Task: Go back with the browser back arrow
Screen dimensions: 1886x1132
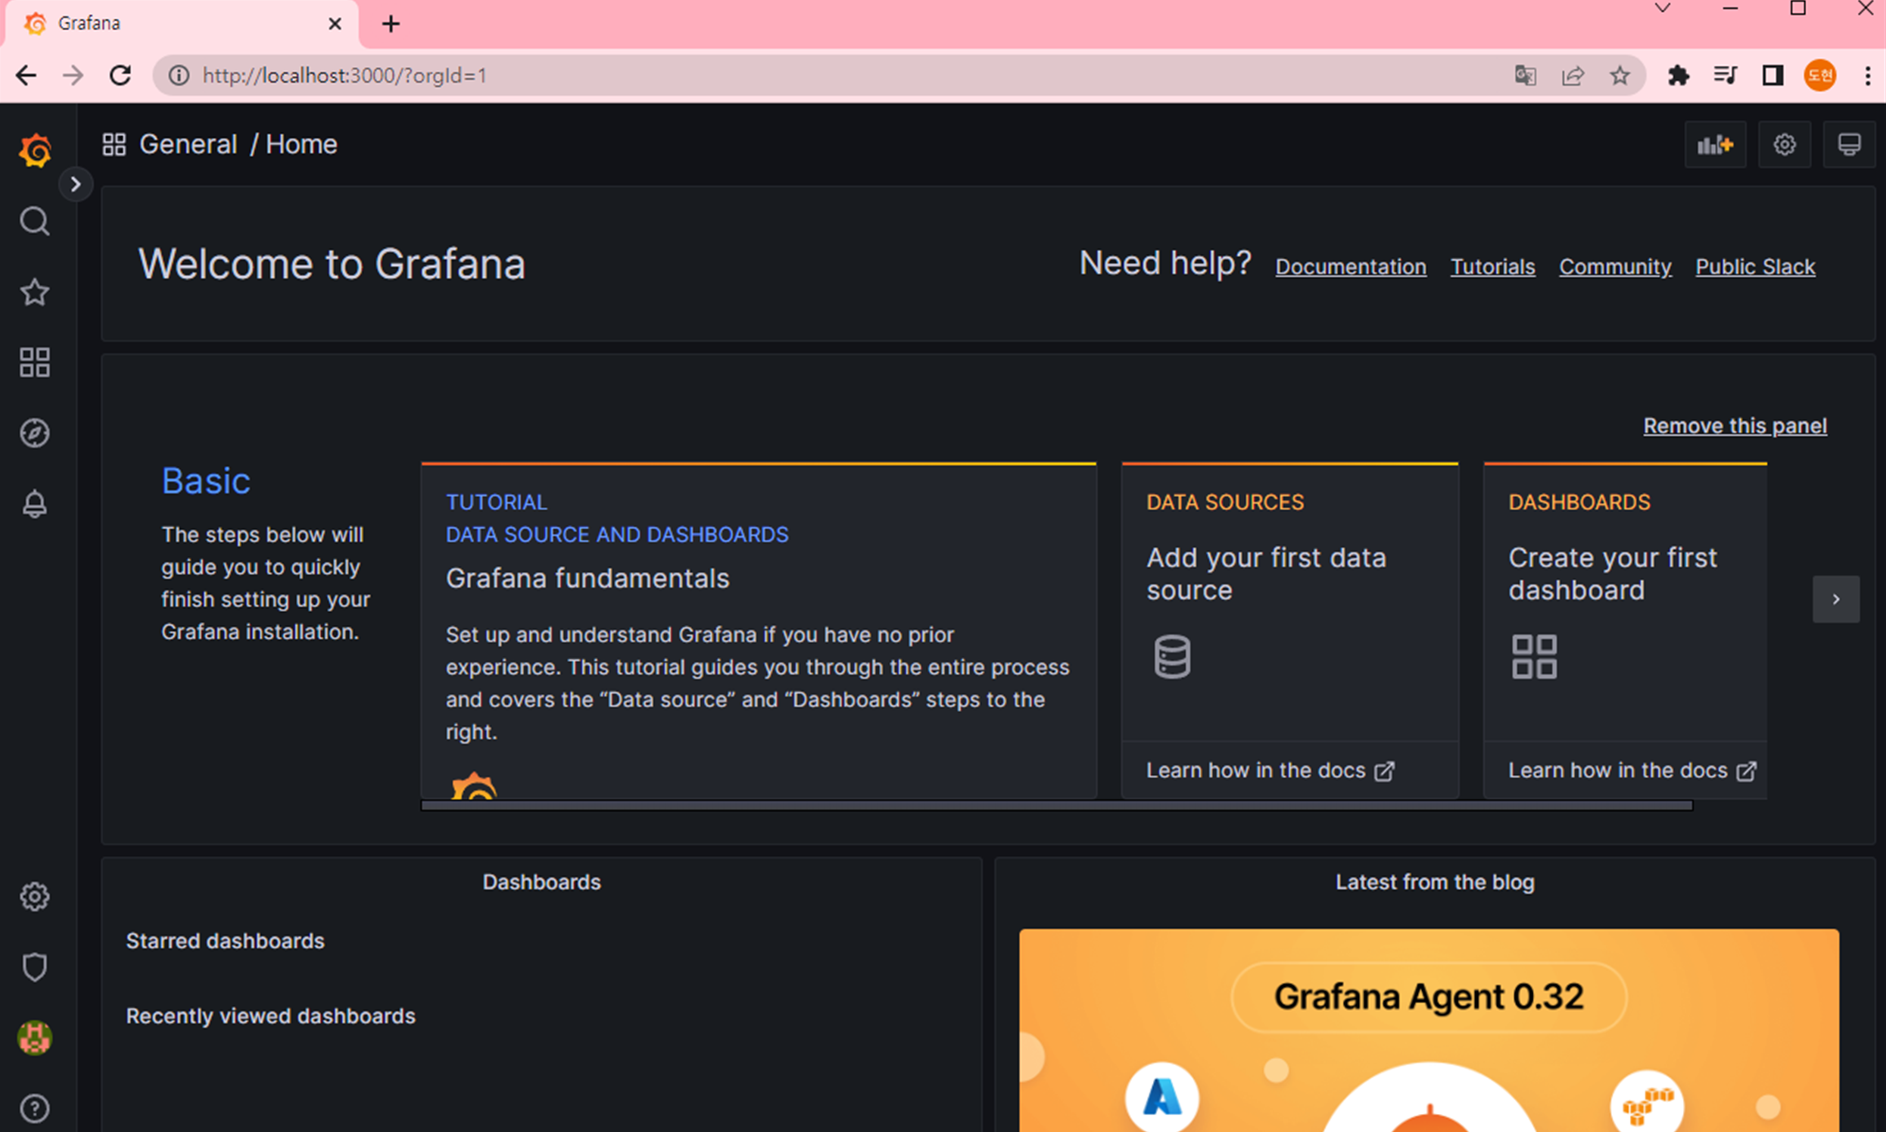Action: point(26,76)
